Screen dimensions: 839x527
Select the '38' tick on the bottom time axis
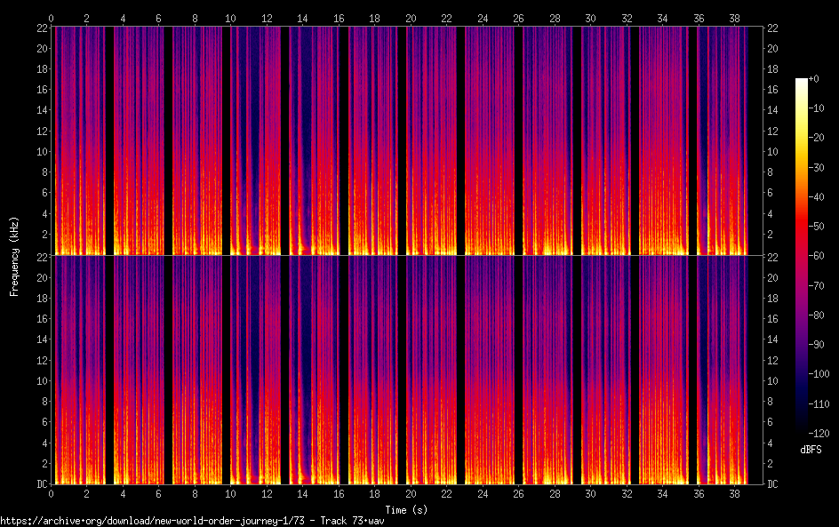(733, 492)
